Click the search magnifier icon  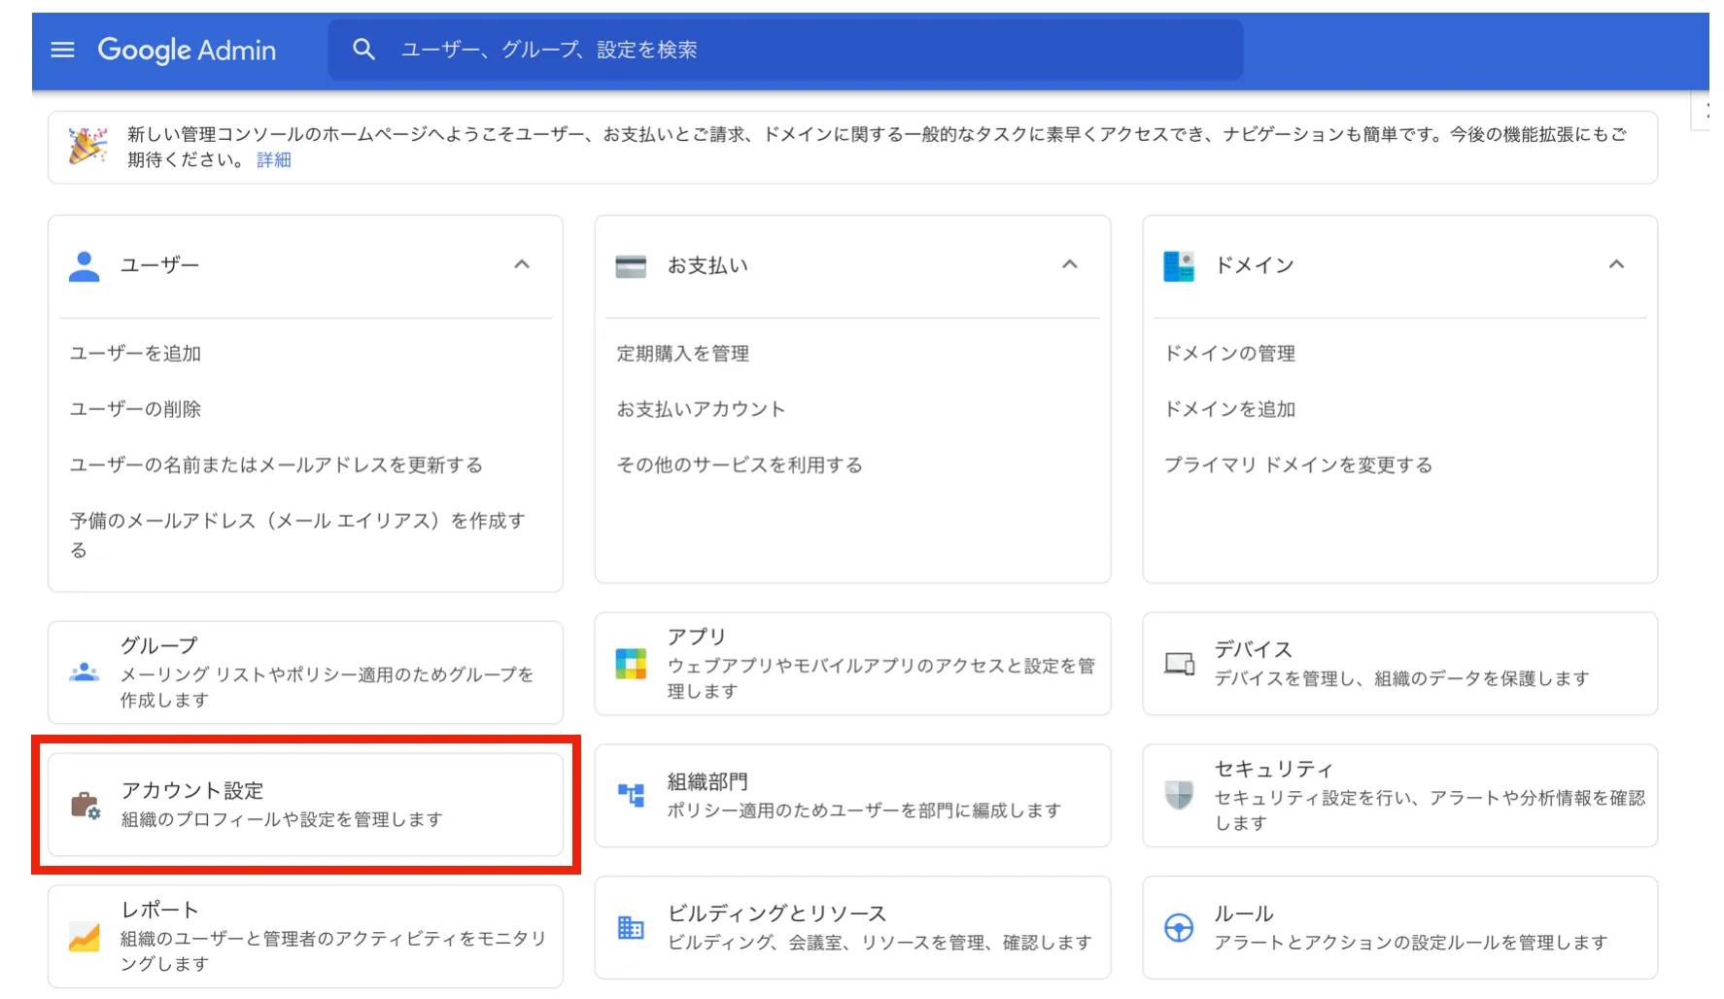click(x=363, y=50)
